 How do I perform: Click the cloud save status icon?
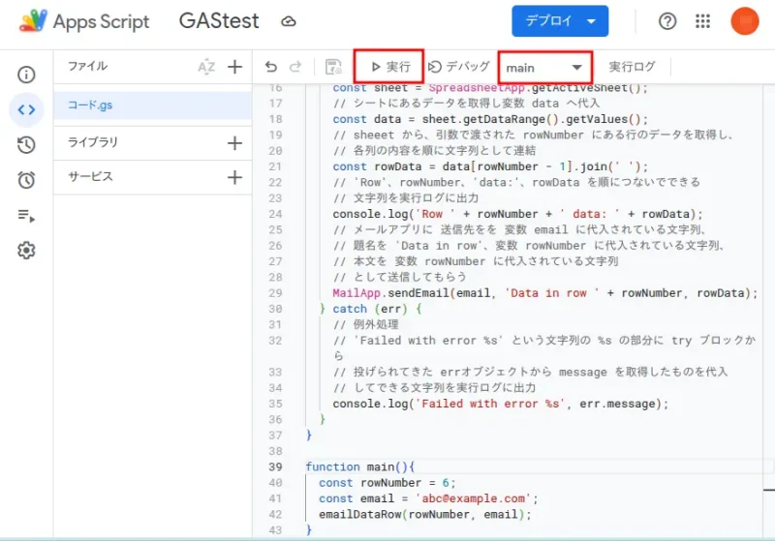(288, 21)
